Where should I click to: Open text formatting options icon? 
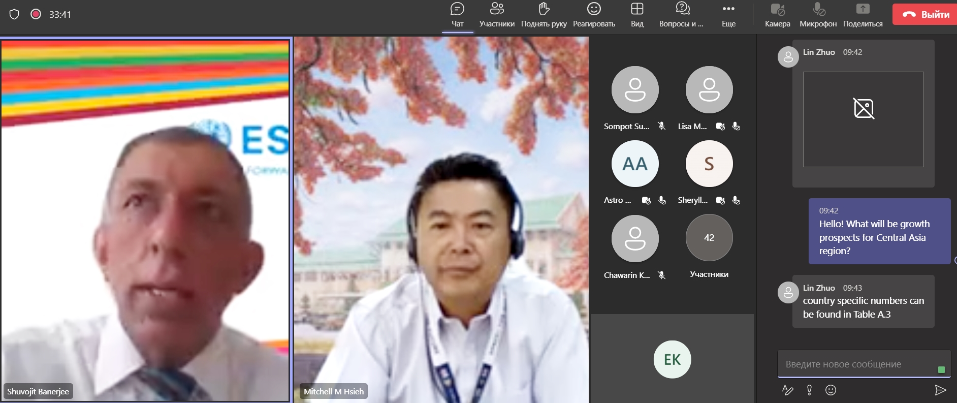(787, 390)
